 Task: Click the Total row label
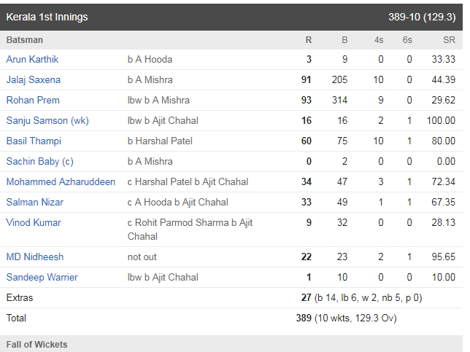tap(17, 318)
